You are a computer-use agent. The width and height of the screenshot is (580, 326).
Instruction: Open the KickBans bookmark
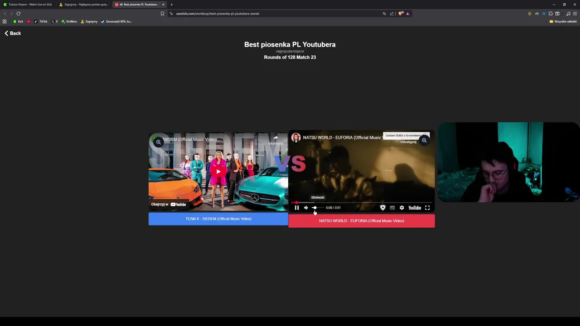(x=69, y=21)
